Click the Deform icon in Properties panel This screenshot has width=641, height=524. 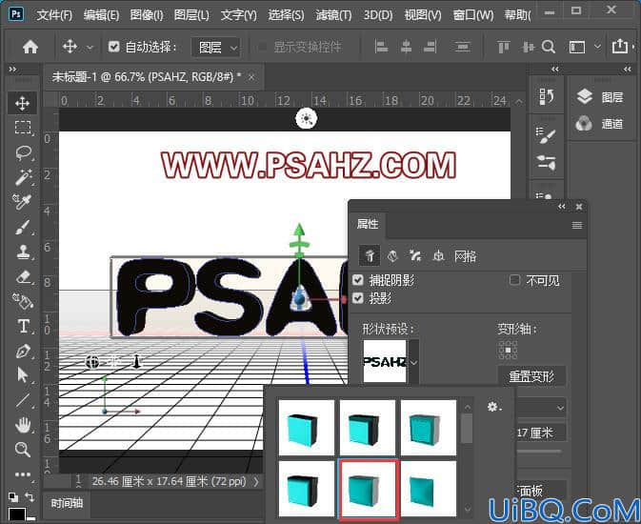tap(392, 256)
